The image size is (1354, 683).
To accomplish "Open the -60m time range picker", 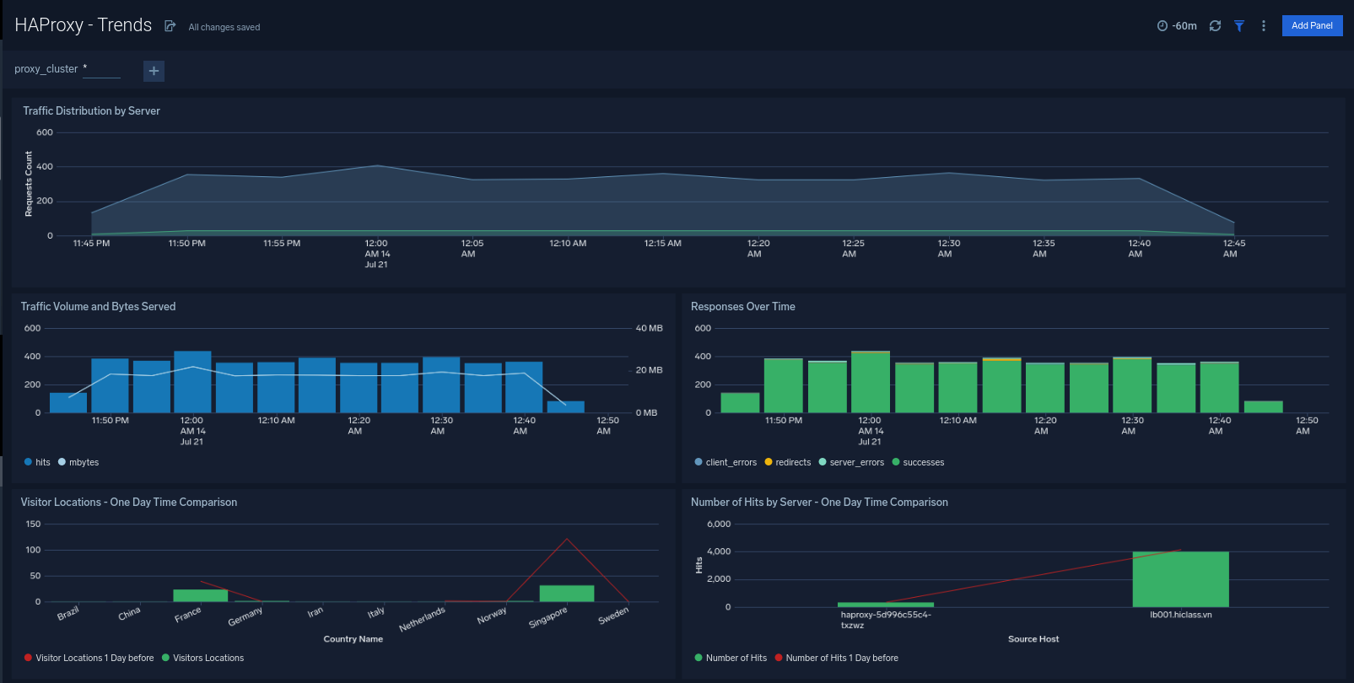I will tap(1177, 26).
